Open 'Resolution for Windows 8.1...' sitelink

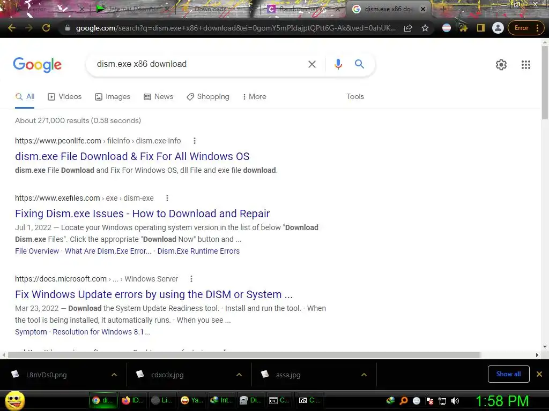pyautogui.click(x=101, y=332)
